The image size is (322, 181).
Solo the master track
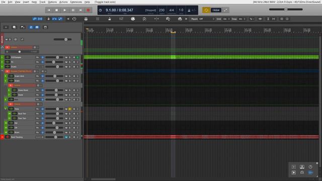[x=10, y=39]
